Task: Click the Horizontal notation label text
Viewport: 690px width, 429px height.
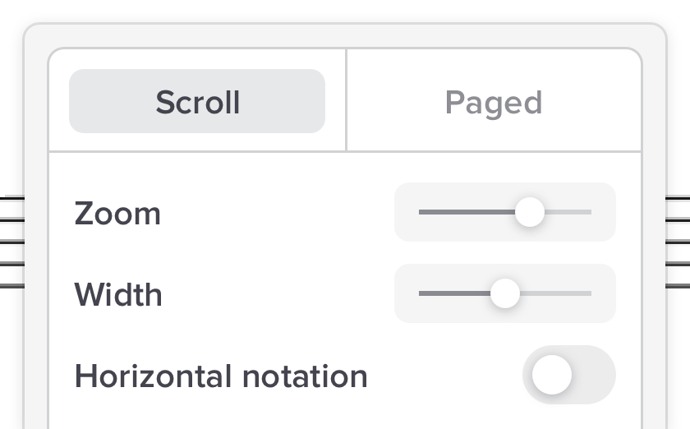Action: tap(221, 376)
